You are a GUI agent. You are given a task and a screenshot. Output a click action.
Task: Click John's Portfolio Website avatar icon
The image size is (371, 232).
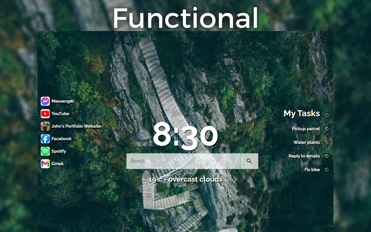click(x=45, y=126)
